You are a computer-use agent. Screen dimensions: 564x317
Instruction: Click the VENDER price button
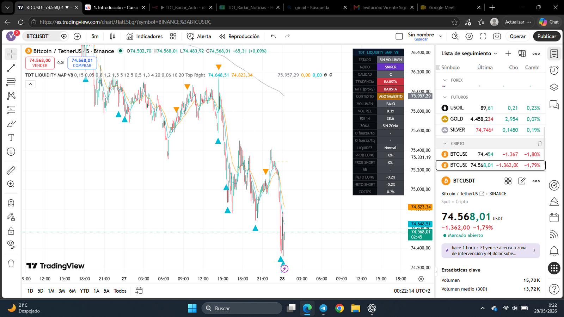[40, 63]
